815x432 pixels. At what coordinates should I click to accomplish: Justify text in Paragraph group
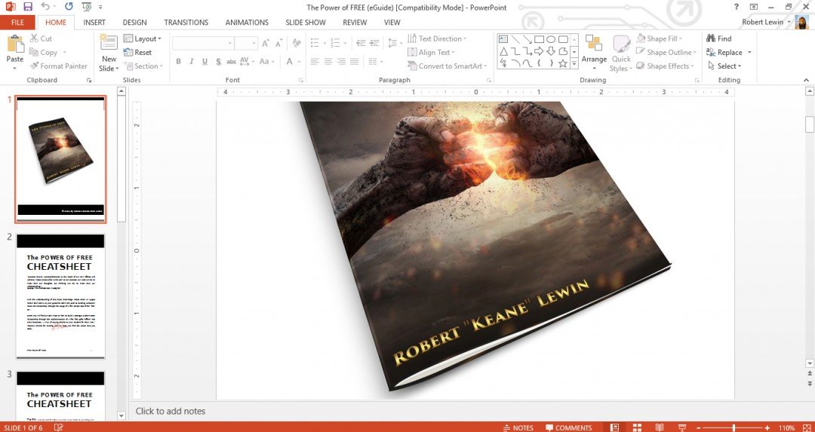tap(355, 61)
